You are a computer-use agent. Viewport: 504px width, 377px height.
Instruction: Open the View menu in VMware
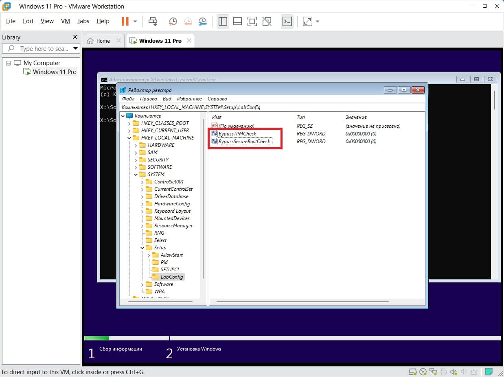47,21
